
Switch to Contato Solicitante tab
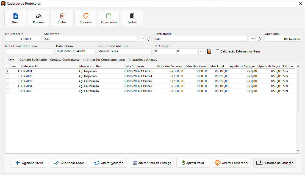(33, 60)
